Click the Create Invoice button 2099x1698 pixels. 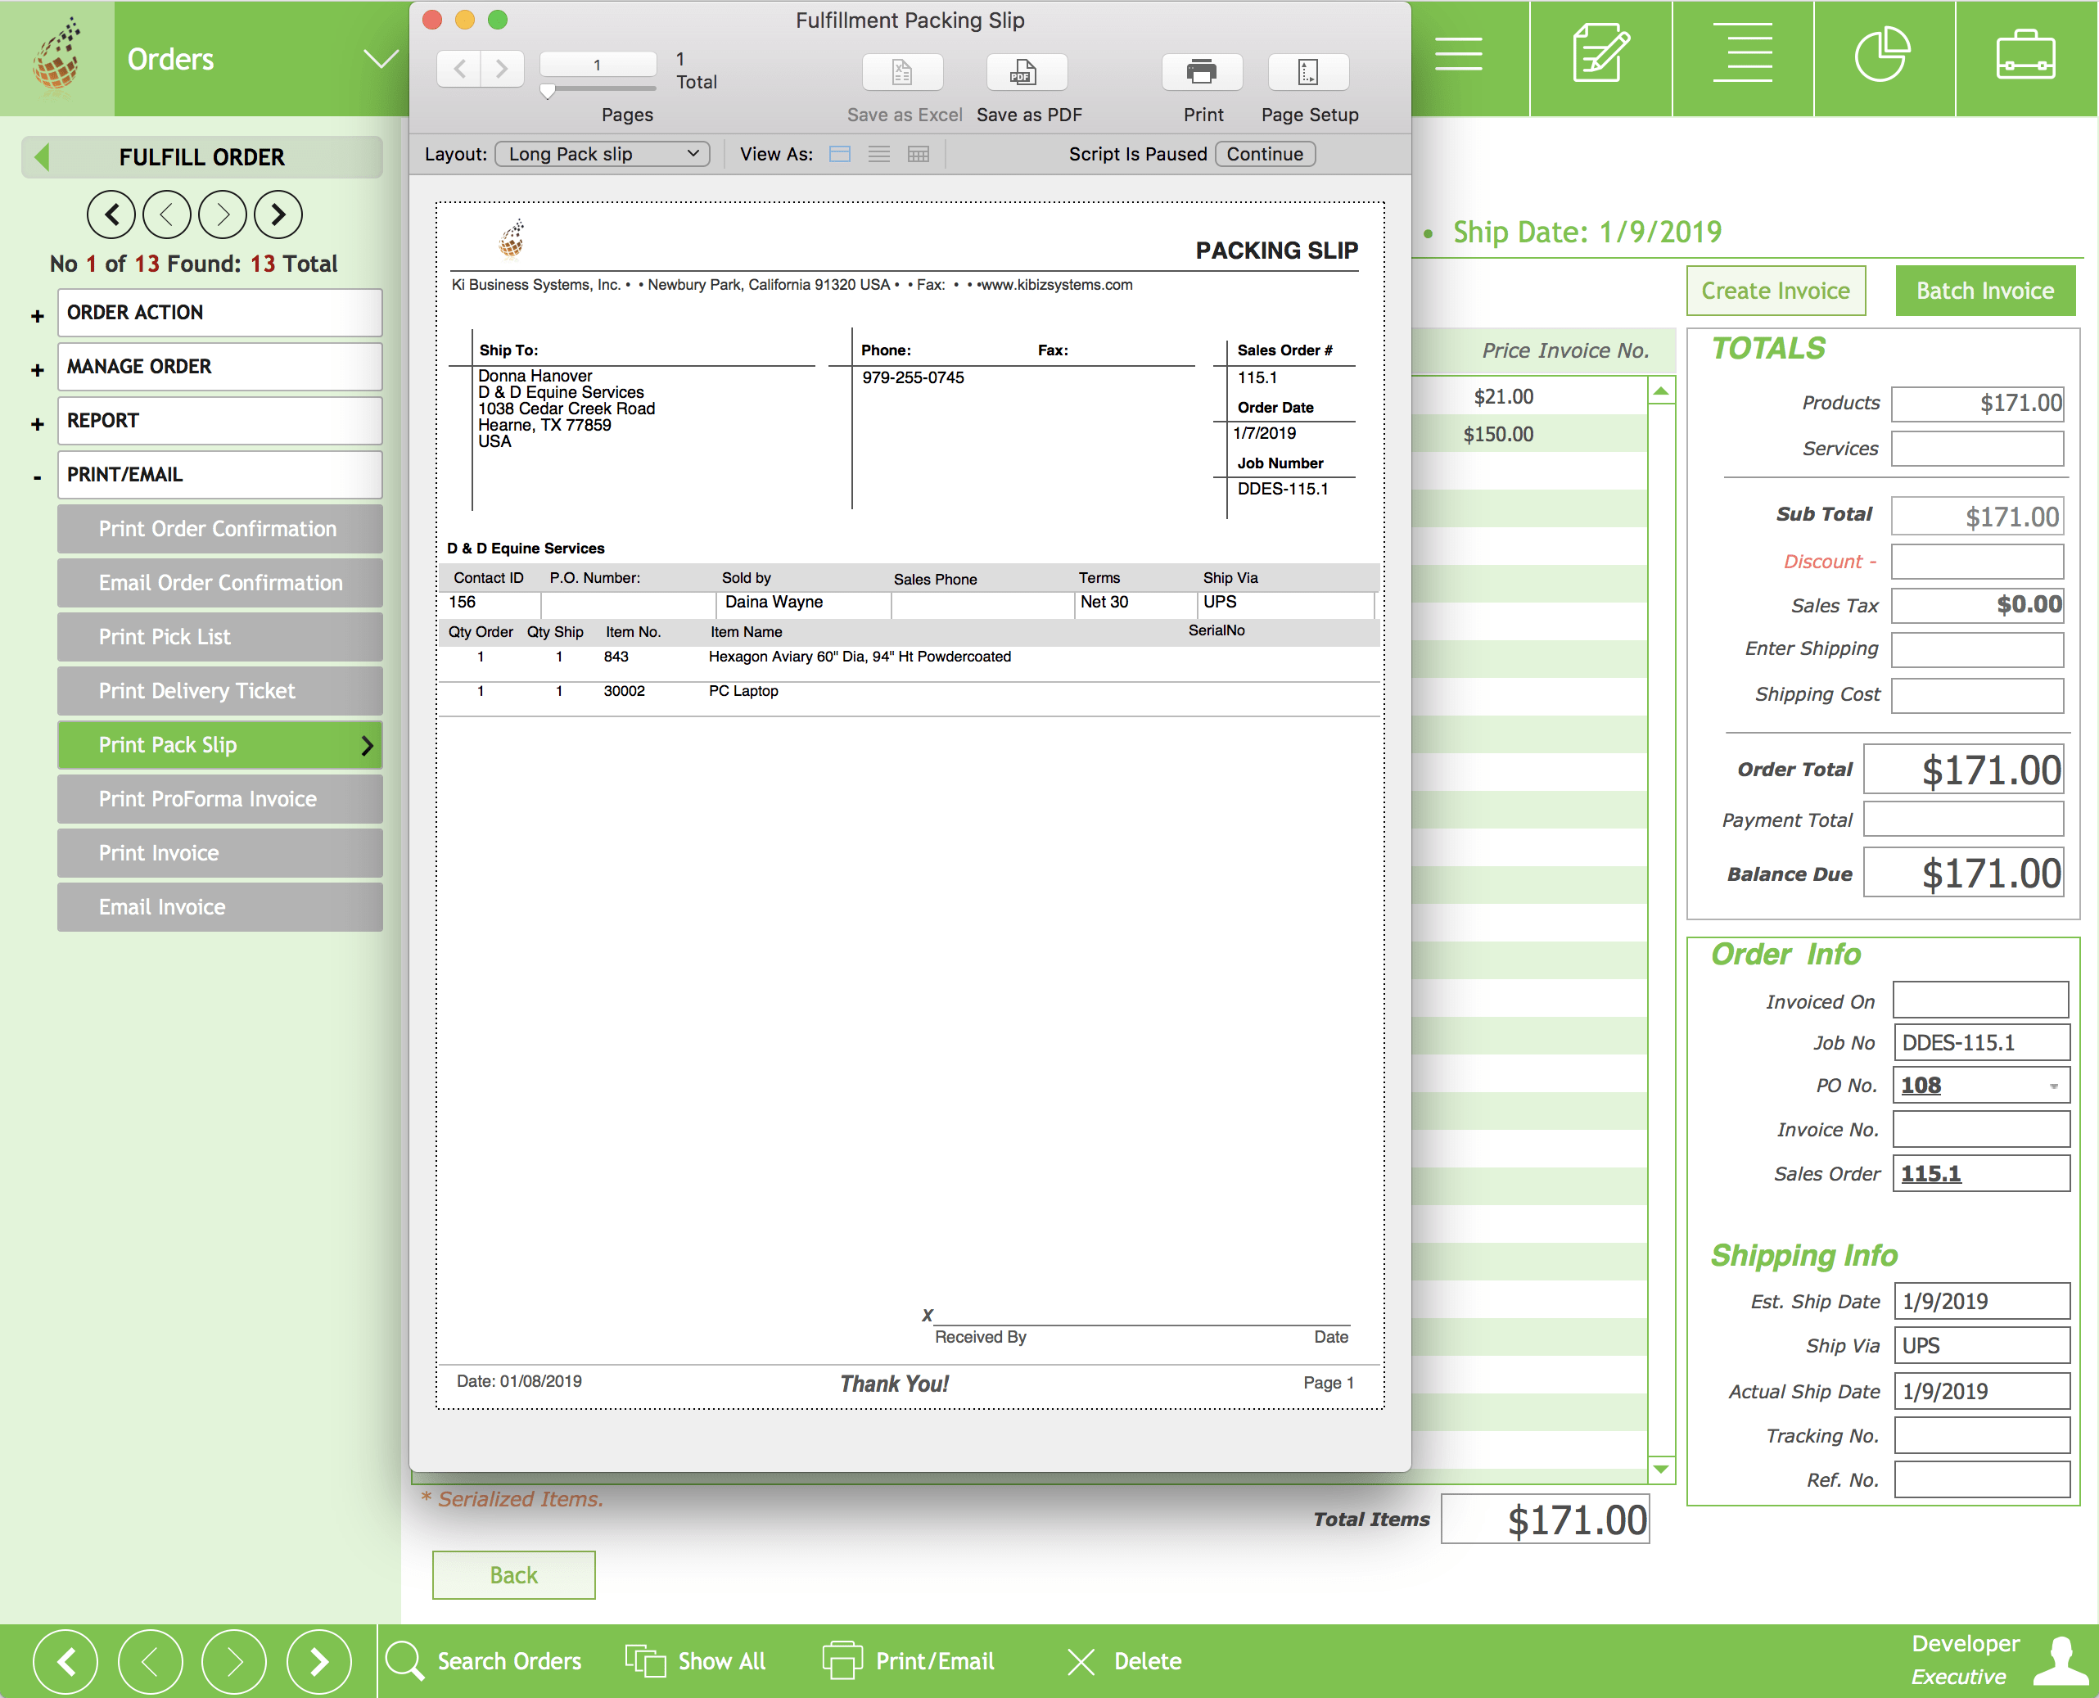click(1776, 291)
